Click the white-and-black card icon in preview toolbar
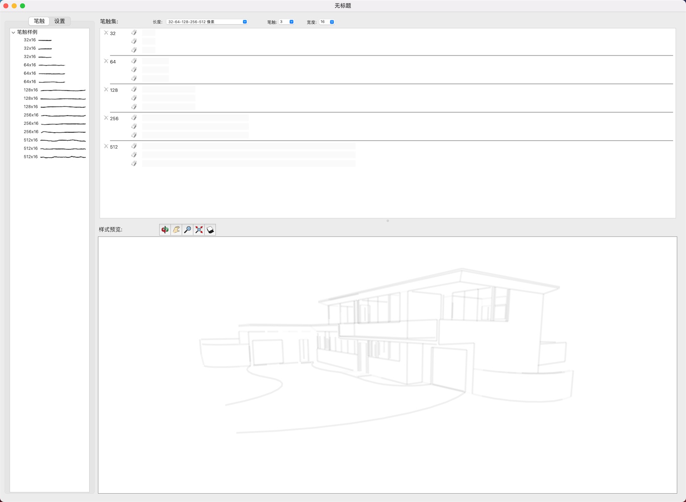This screenshot has height=502, width=686. (x=210, y=230)
